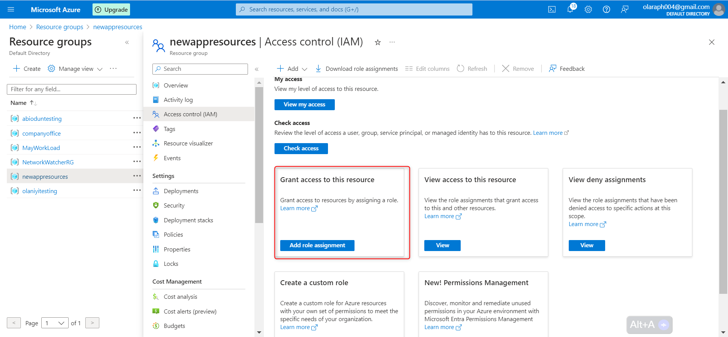The height and width of the screenshot is (337, 728).
Task: Click the global search bar
Action: [x=354, y=9]
